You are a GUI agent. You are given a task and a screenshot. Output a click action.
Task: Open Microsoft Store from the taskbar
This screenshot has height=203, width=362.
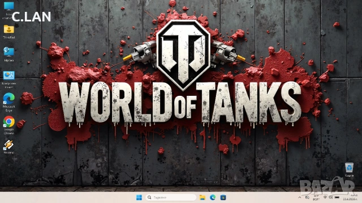coord(223,197)
